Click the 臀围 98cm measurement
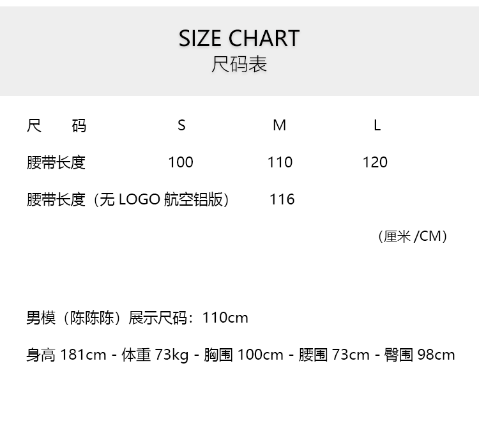 [420, 355]
